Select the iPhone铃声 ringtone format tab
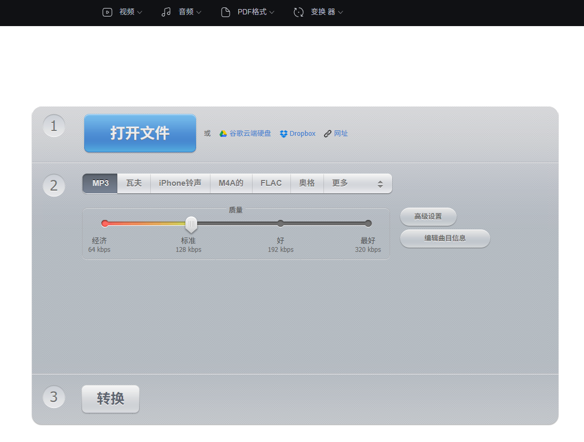The height and width of the screenshot is (442, 584). pos(181,183)
